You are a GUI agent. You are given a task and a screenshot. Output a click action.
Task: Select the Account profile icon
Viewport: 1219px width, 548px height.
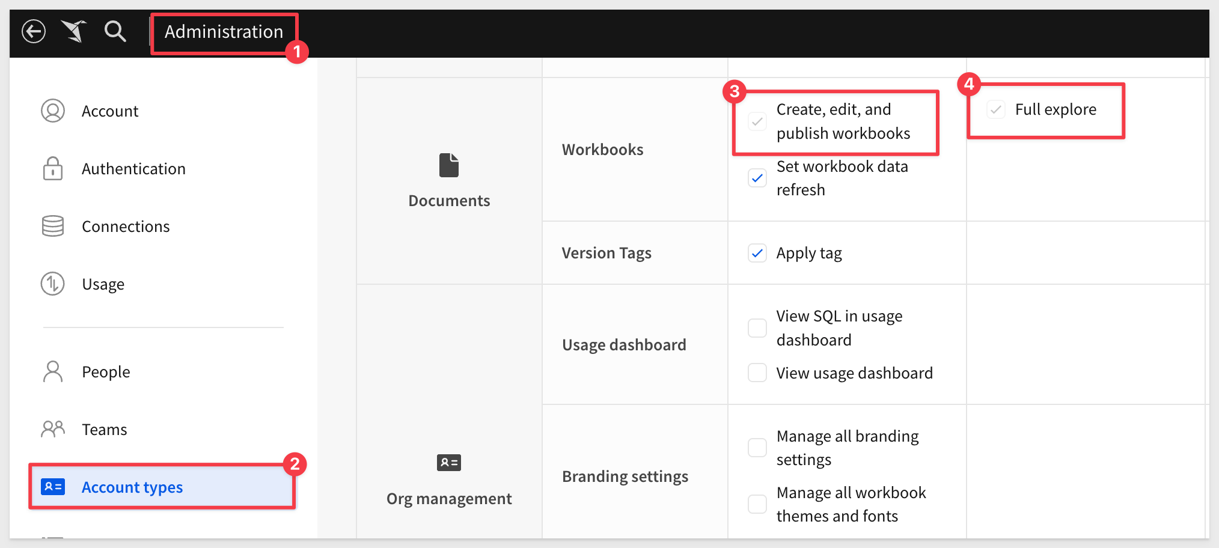tap(53, 111)
